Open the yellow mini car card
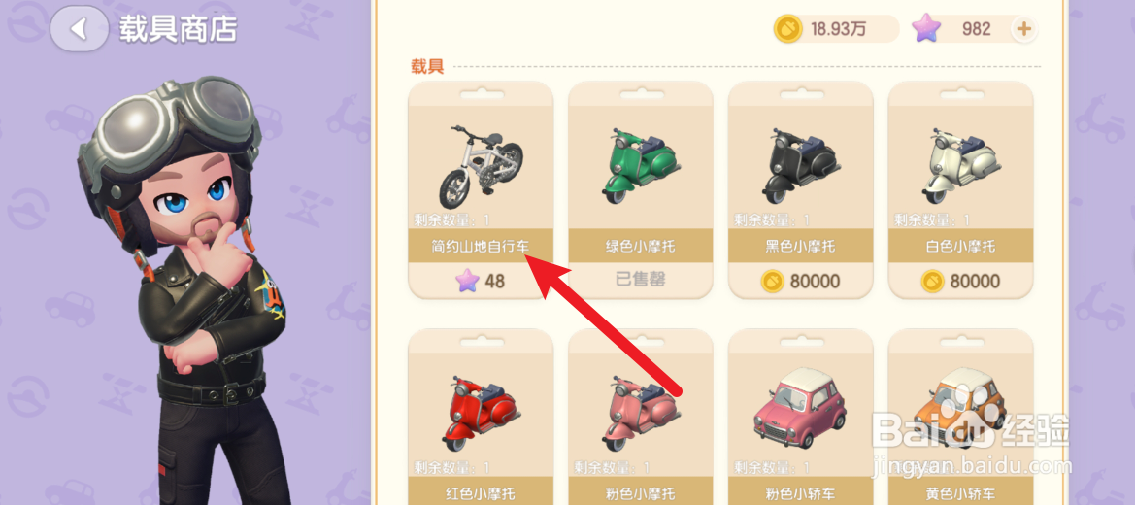 pyautogui.click(x=960, y=417)
